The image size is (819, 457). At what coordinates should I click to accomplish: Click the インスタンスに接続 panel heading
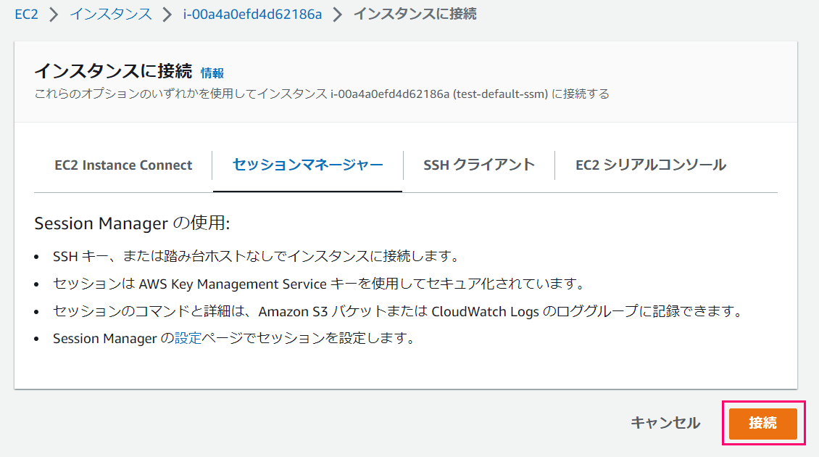click(x=113, y=70)
